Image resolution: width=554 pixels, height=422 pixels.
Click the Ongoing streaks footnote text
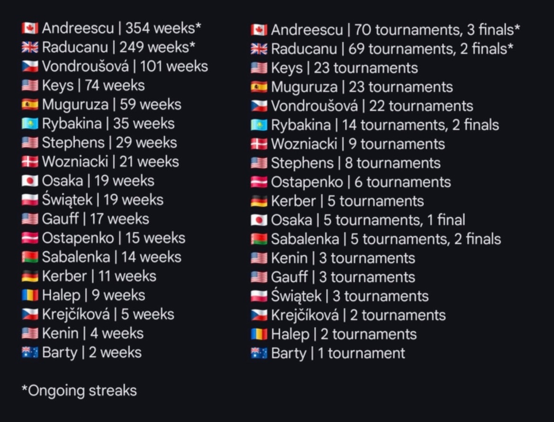click(79, 391)
